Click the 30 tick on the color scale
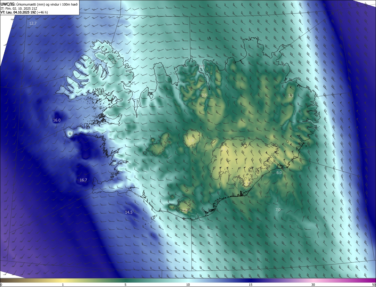 (x=313, y=285)
